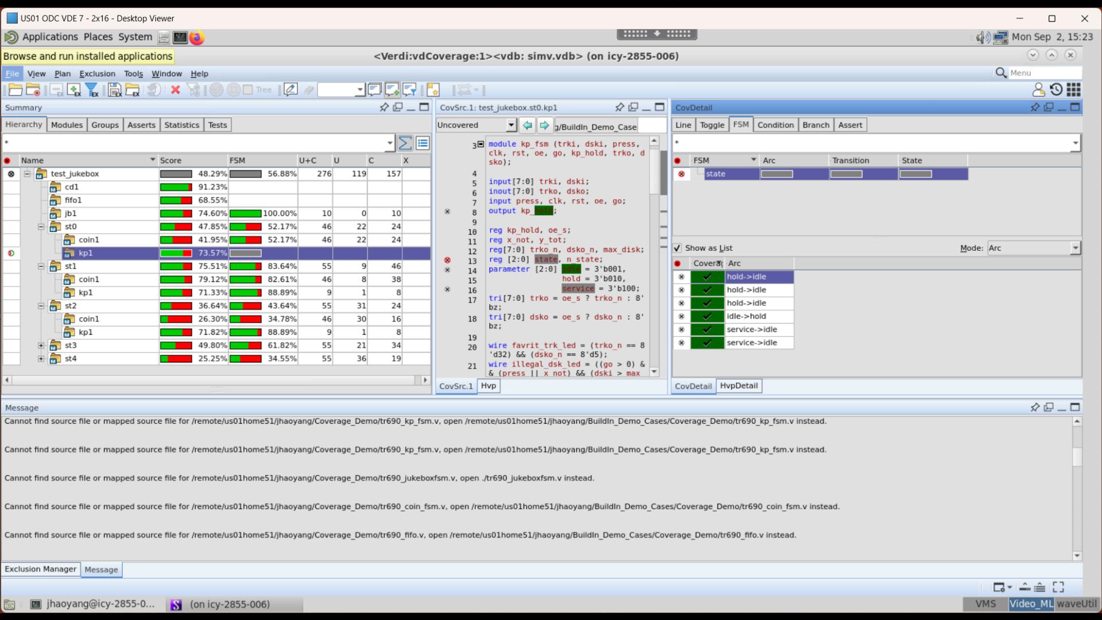The width and height of the screenshot is (1102, 620).
Task: Click the list view icon in Summary
Action: (423, 143)
